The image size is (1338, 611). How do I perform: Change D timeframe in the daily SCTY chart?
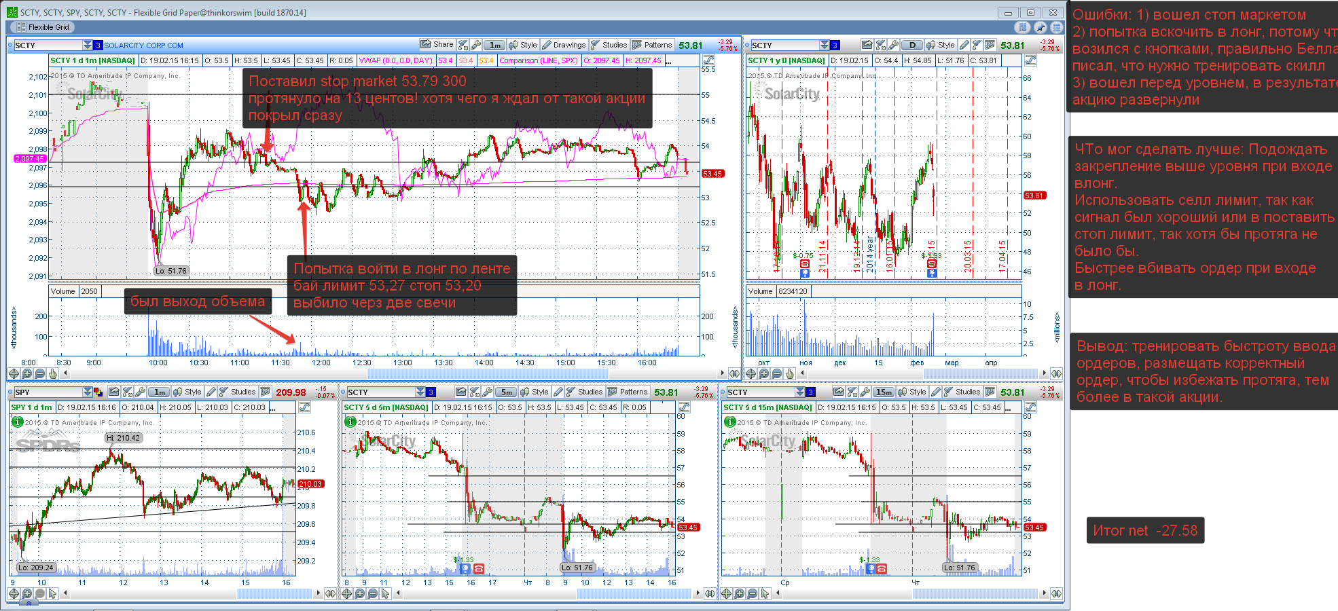[x=912, y=45]
